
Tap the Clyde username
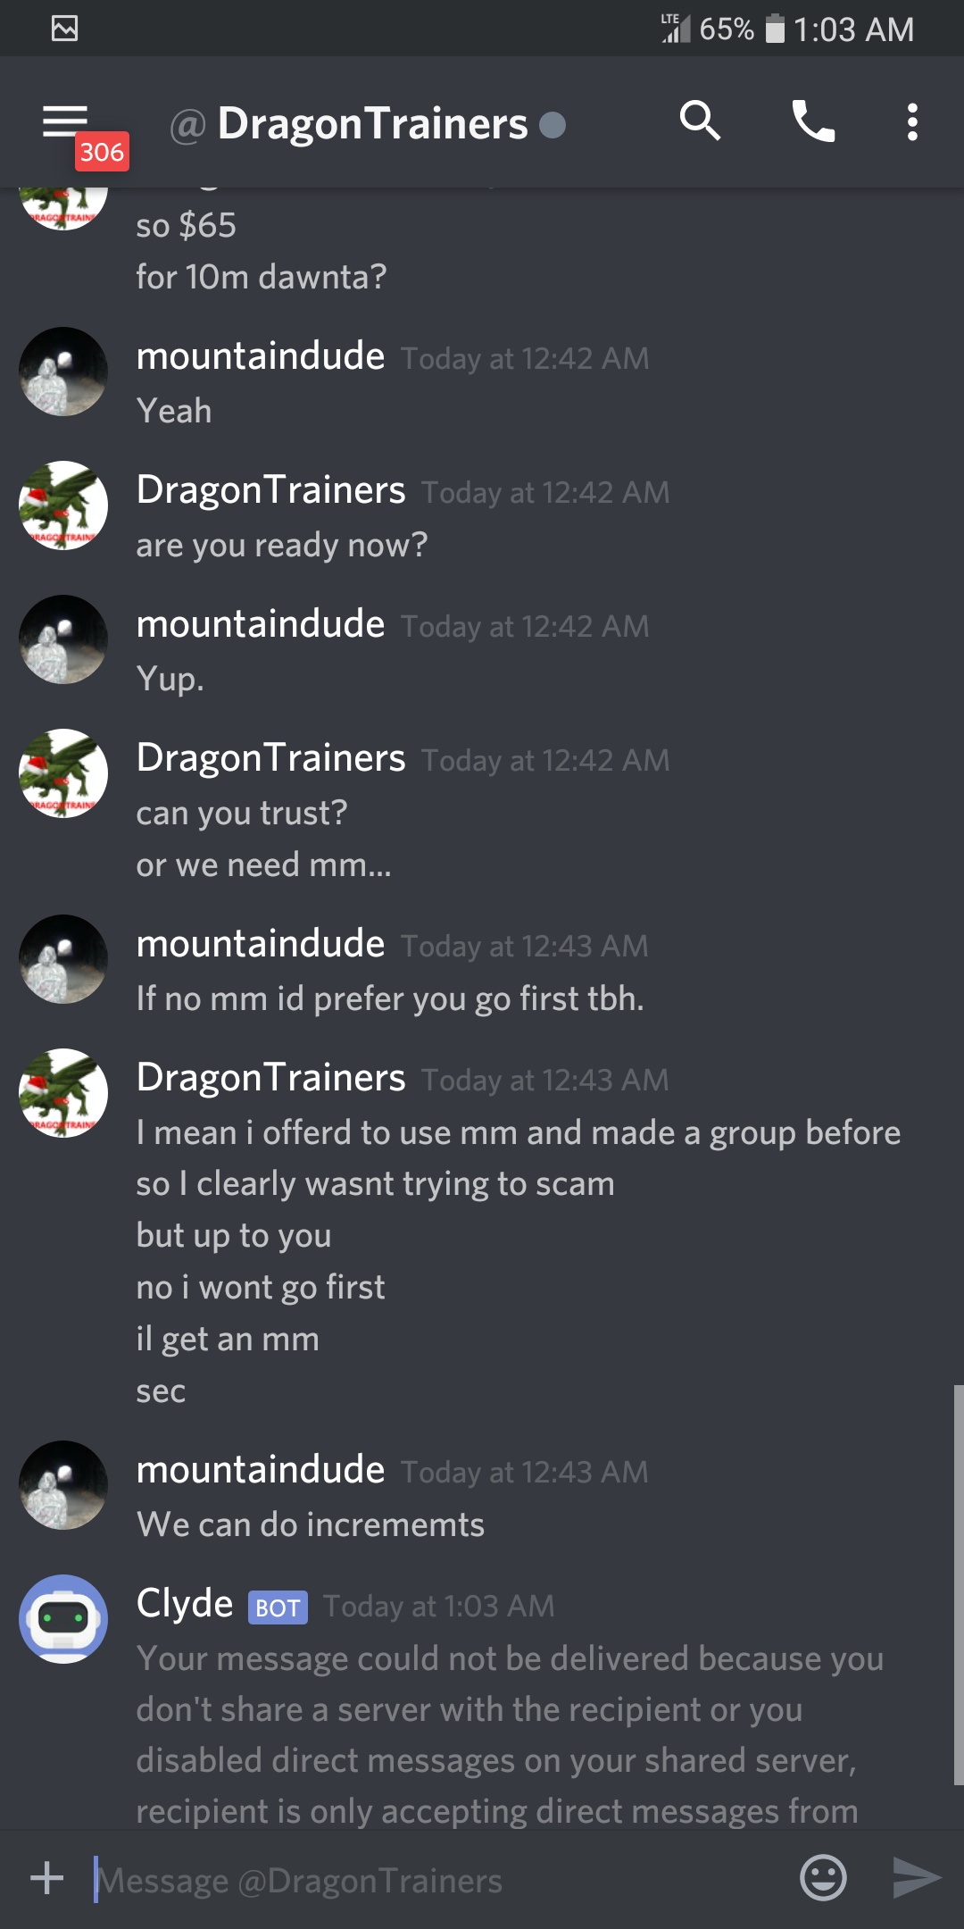pos(185,1604)
